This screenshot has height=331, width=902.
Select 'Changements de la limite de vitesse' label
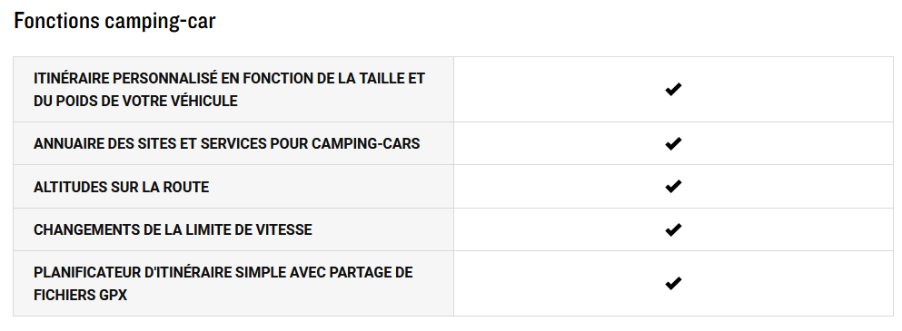coord(173,229)
